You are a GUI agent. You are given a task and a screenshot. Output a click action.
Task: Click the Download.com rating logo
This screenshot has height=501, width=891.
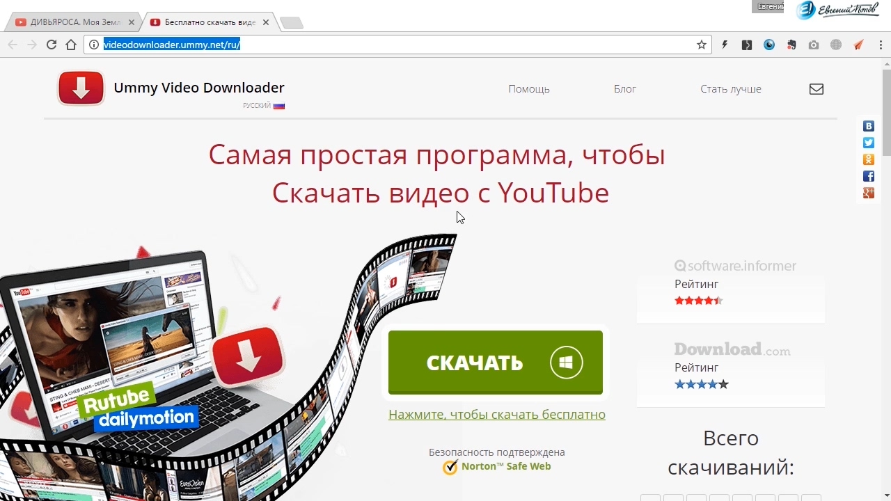click(732, 349)
